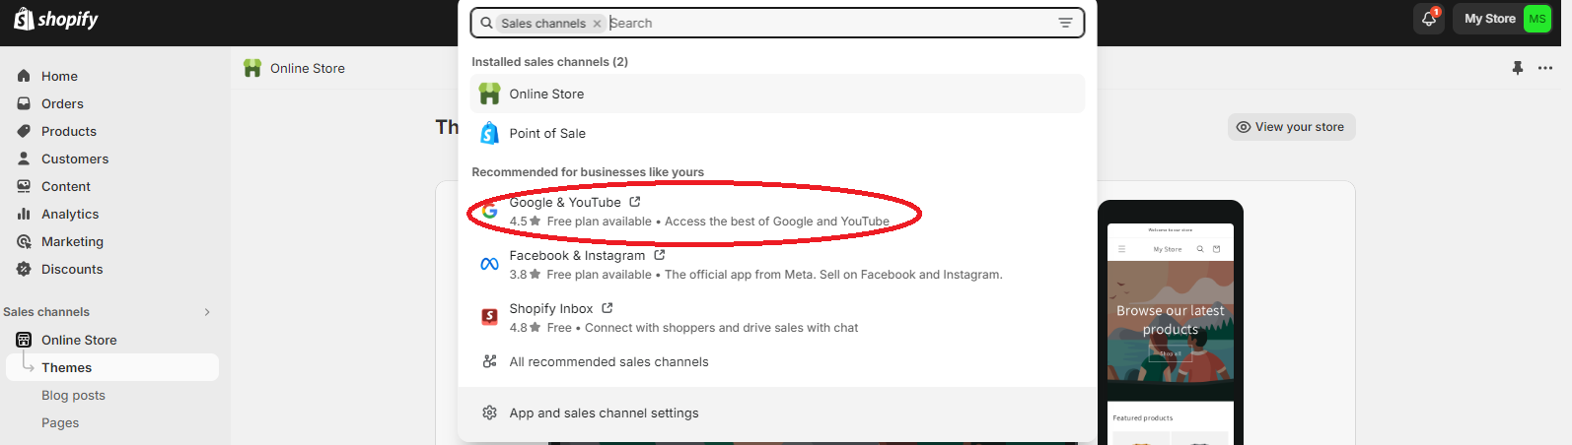Click View your store button
Image resolution: width=1572 pixels, height=445 pixels.
[1291, 127]
